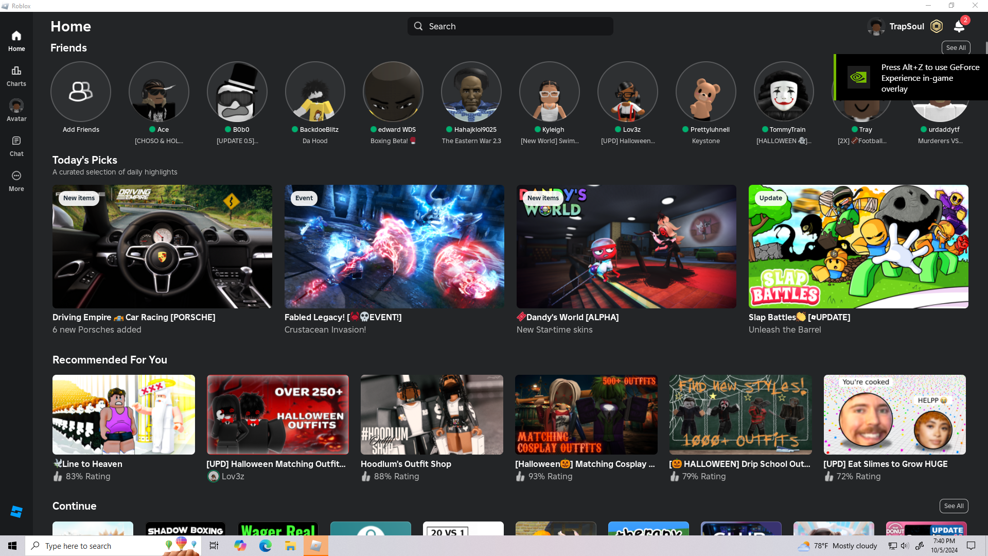Screen dimensions: 988x556
Task: Click the Robux hexagon icon
Action: click(937, 26)
